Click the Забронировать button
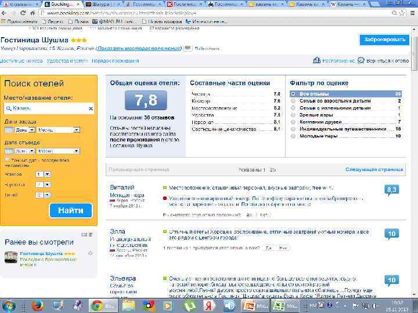The width and height of the screenshot is (418, 313). 384,39
